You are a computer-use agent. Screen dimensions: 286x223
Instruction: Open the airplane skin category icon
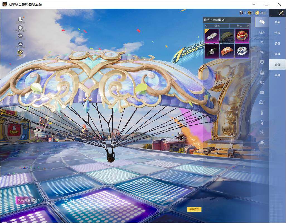(262, 52)
